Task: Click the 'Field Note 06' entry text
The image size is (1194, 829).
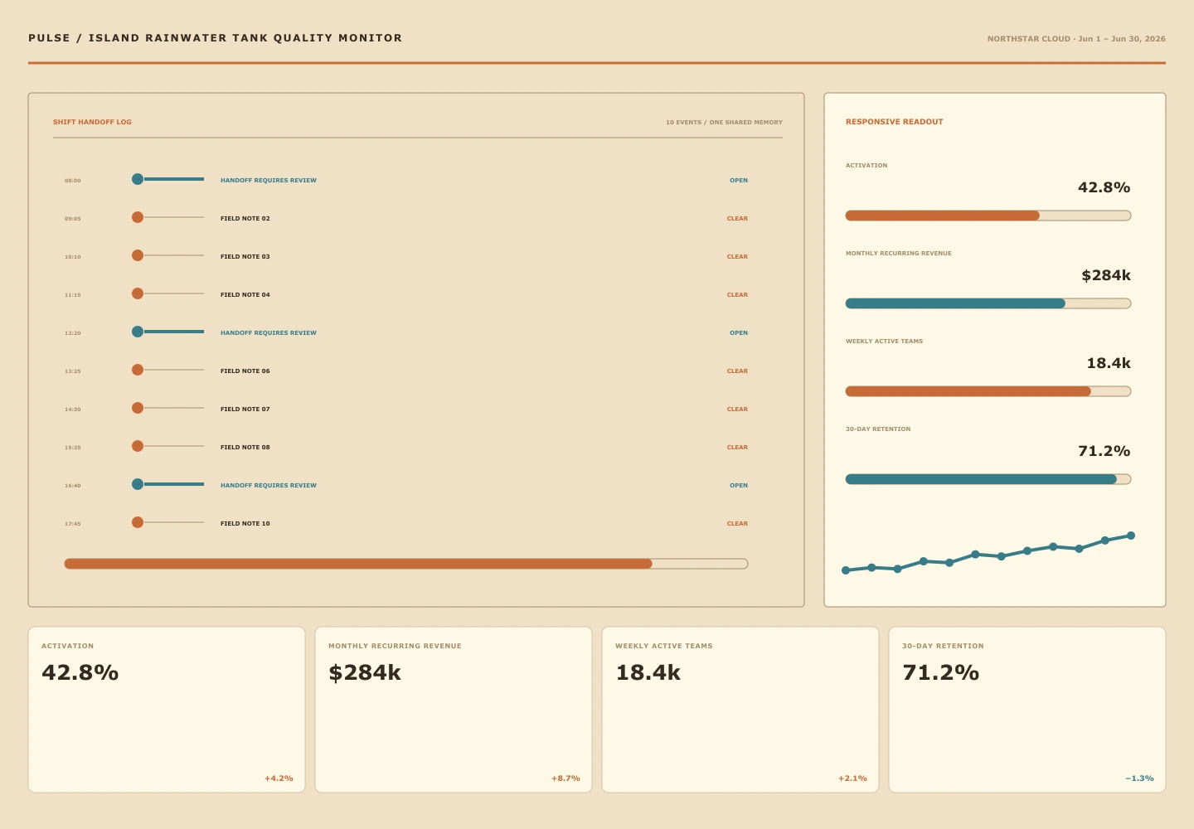Action: [x=245, y=371]
